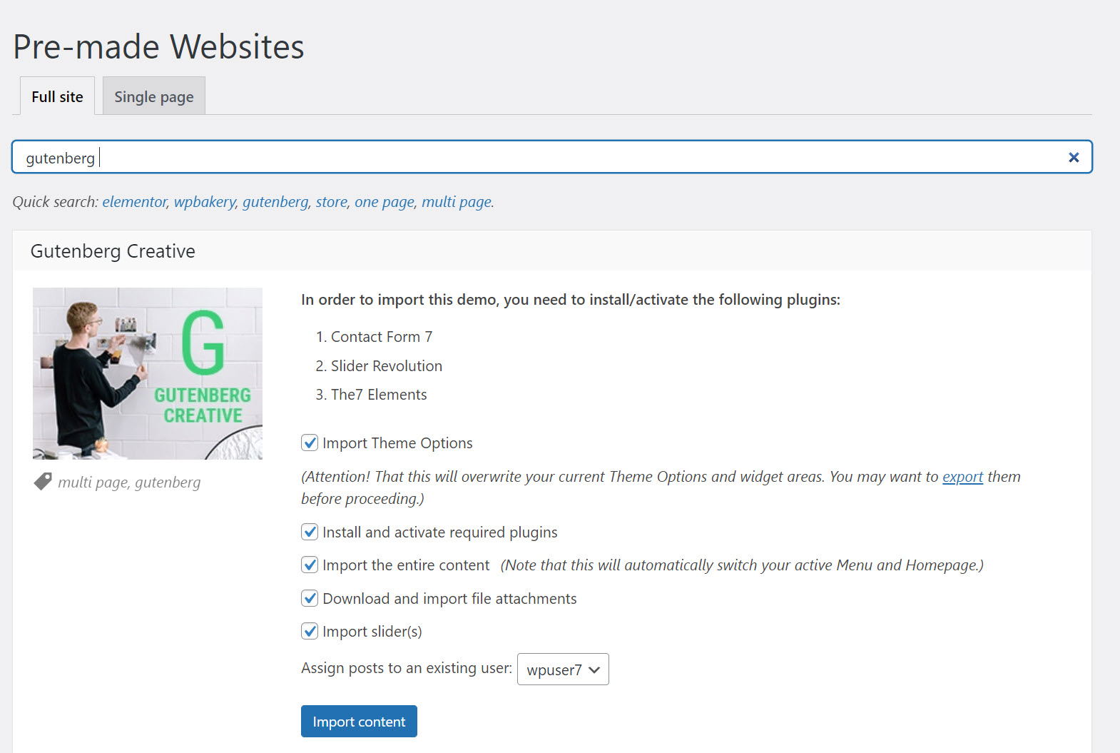Toggle Import the entire content checkbox
1120x753 pixels.
(310, 565)
